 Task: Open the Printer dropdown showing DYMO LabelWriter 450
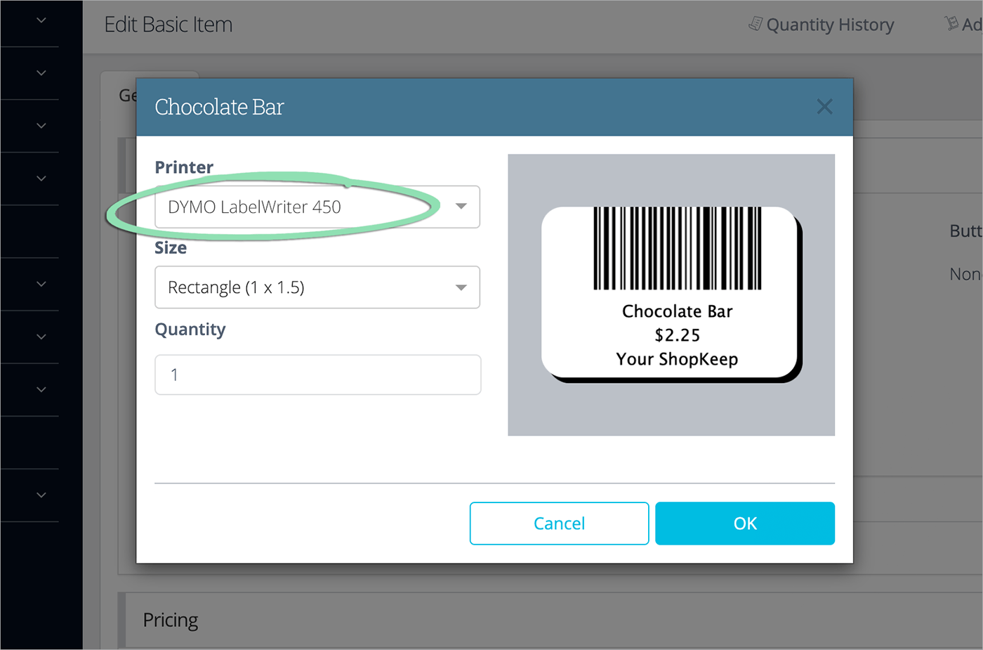(x=317, y=207)
